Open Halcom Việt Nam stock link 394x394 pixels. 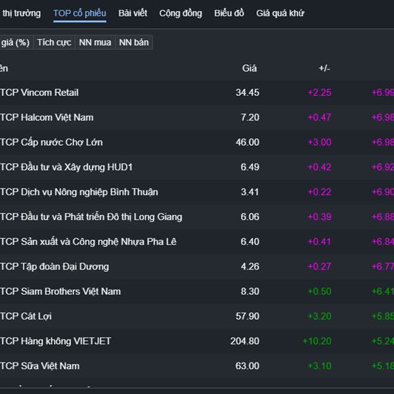(47, 118)
